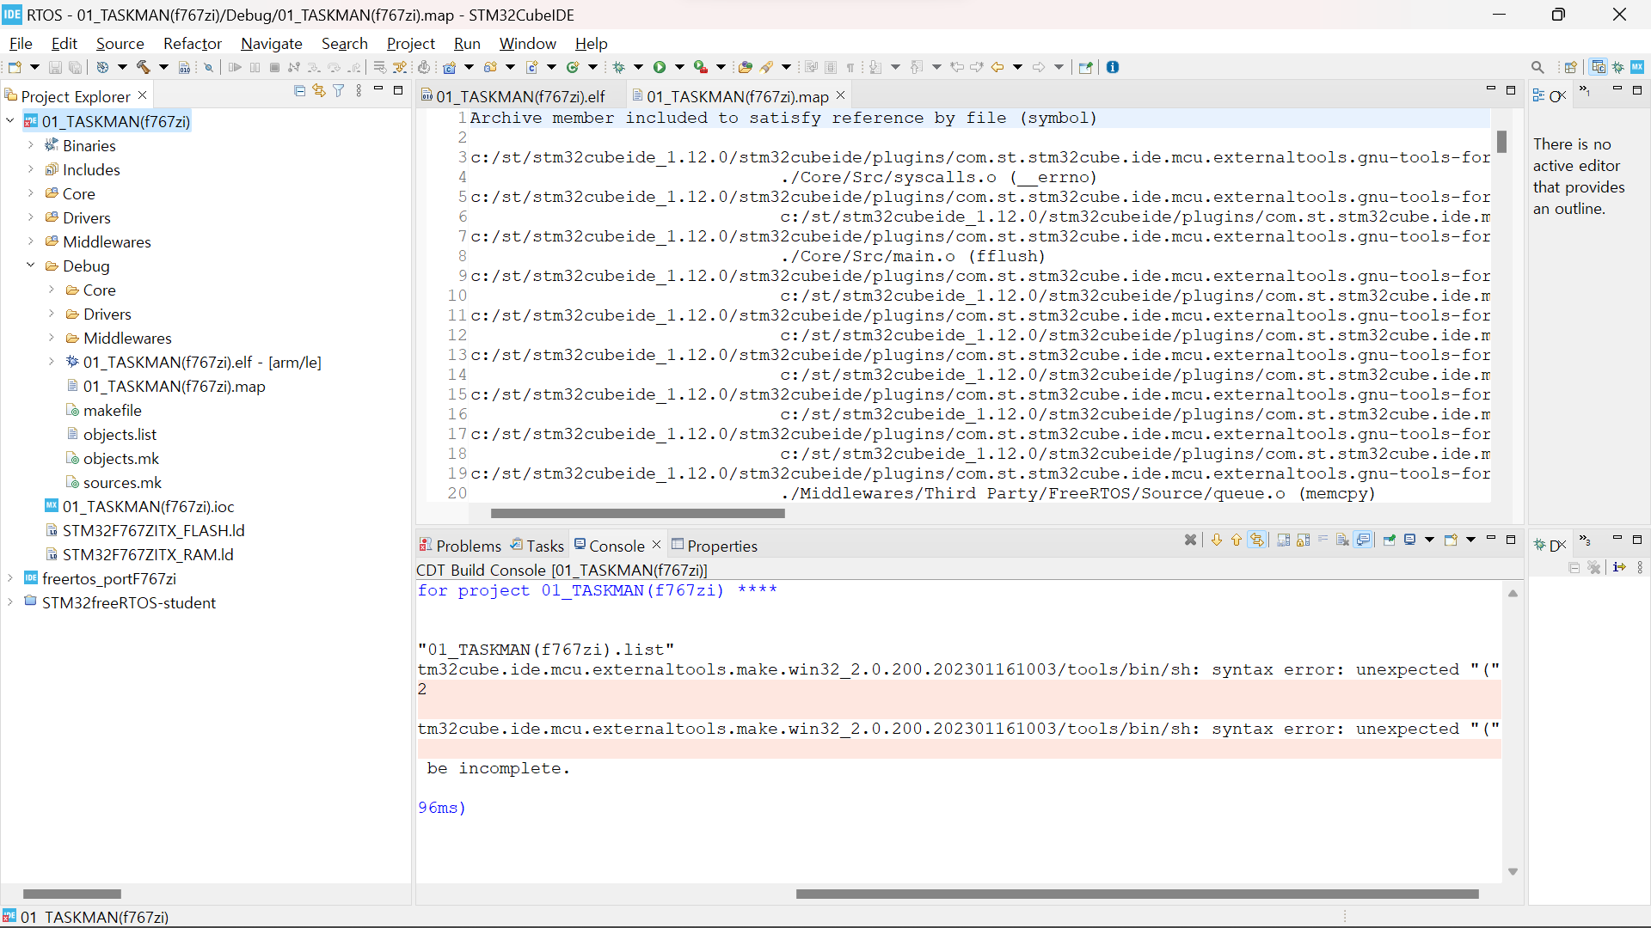This screenshot has width=1651, height=928.
Task: Select objects.list file in Debug folder
Action: [119, 434]
